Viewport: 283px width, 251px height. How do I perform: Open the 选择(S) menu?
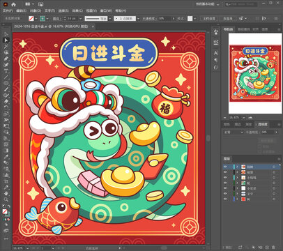[63, 10]
